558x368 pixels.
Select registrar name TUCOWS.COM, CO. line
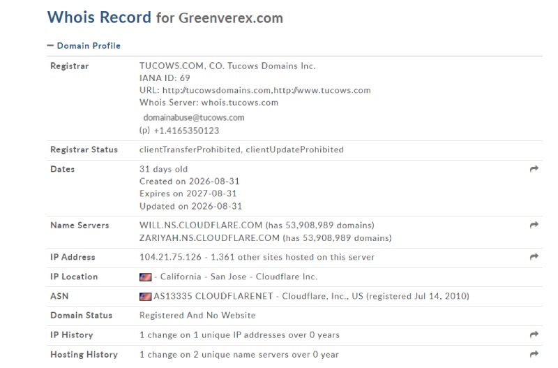227,66
